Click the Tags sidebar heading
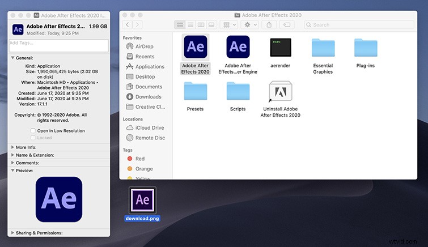 click(x=128, y=150)
